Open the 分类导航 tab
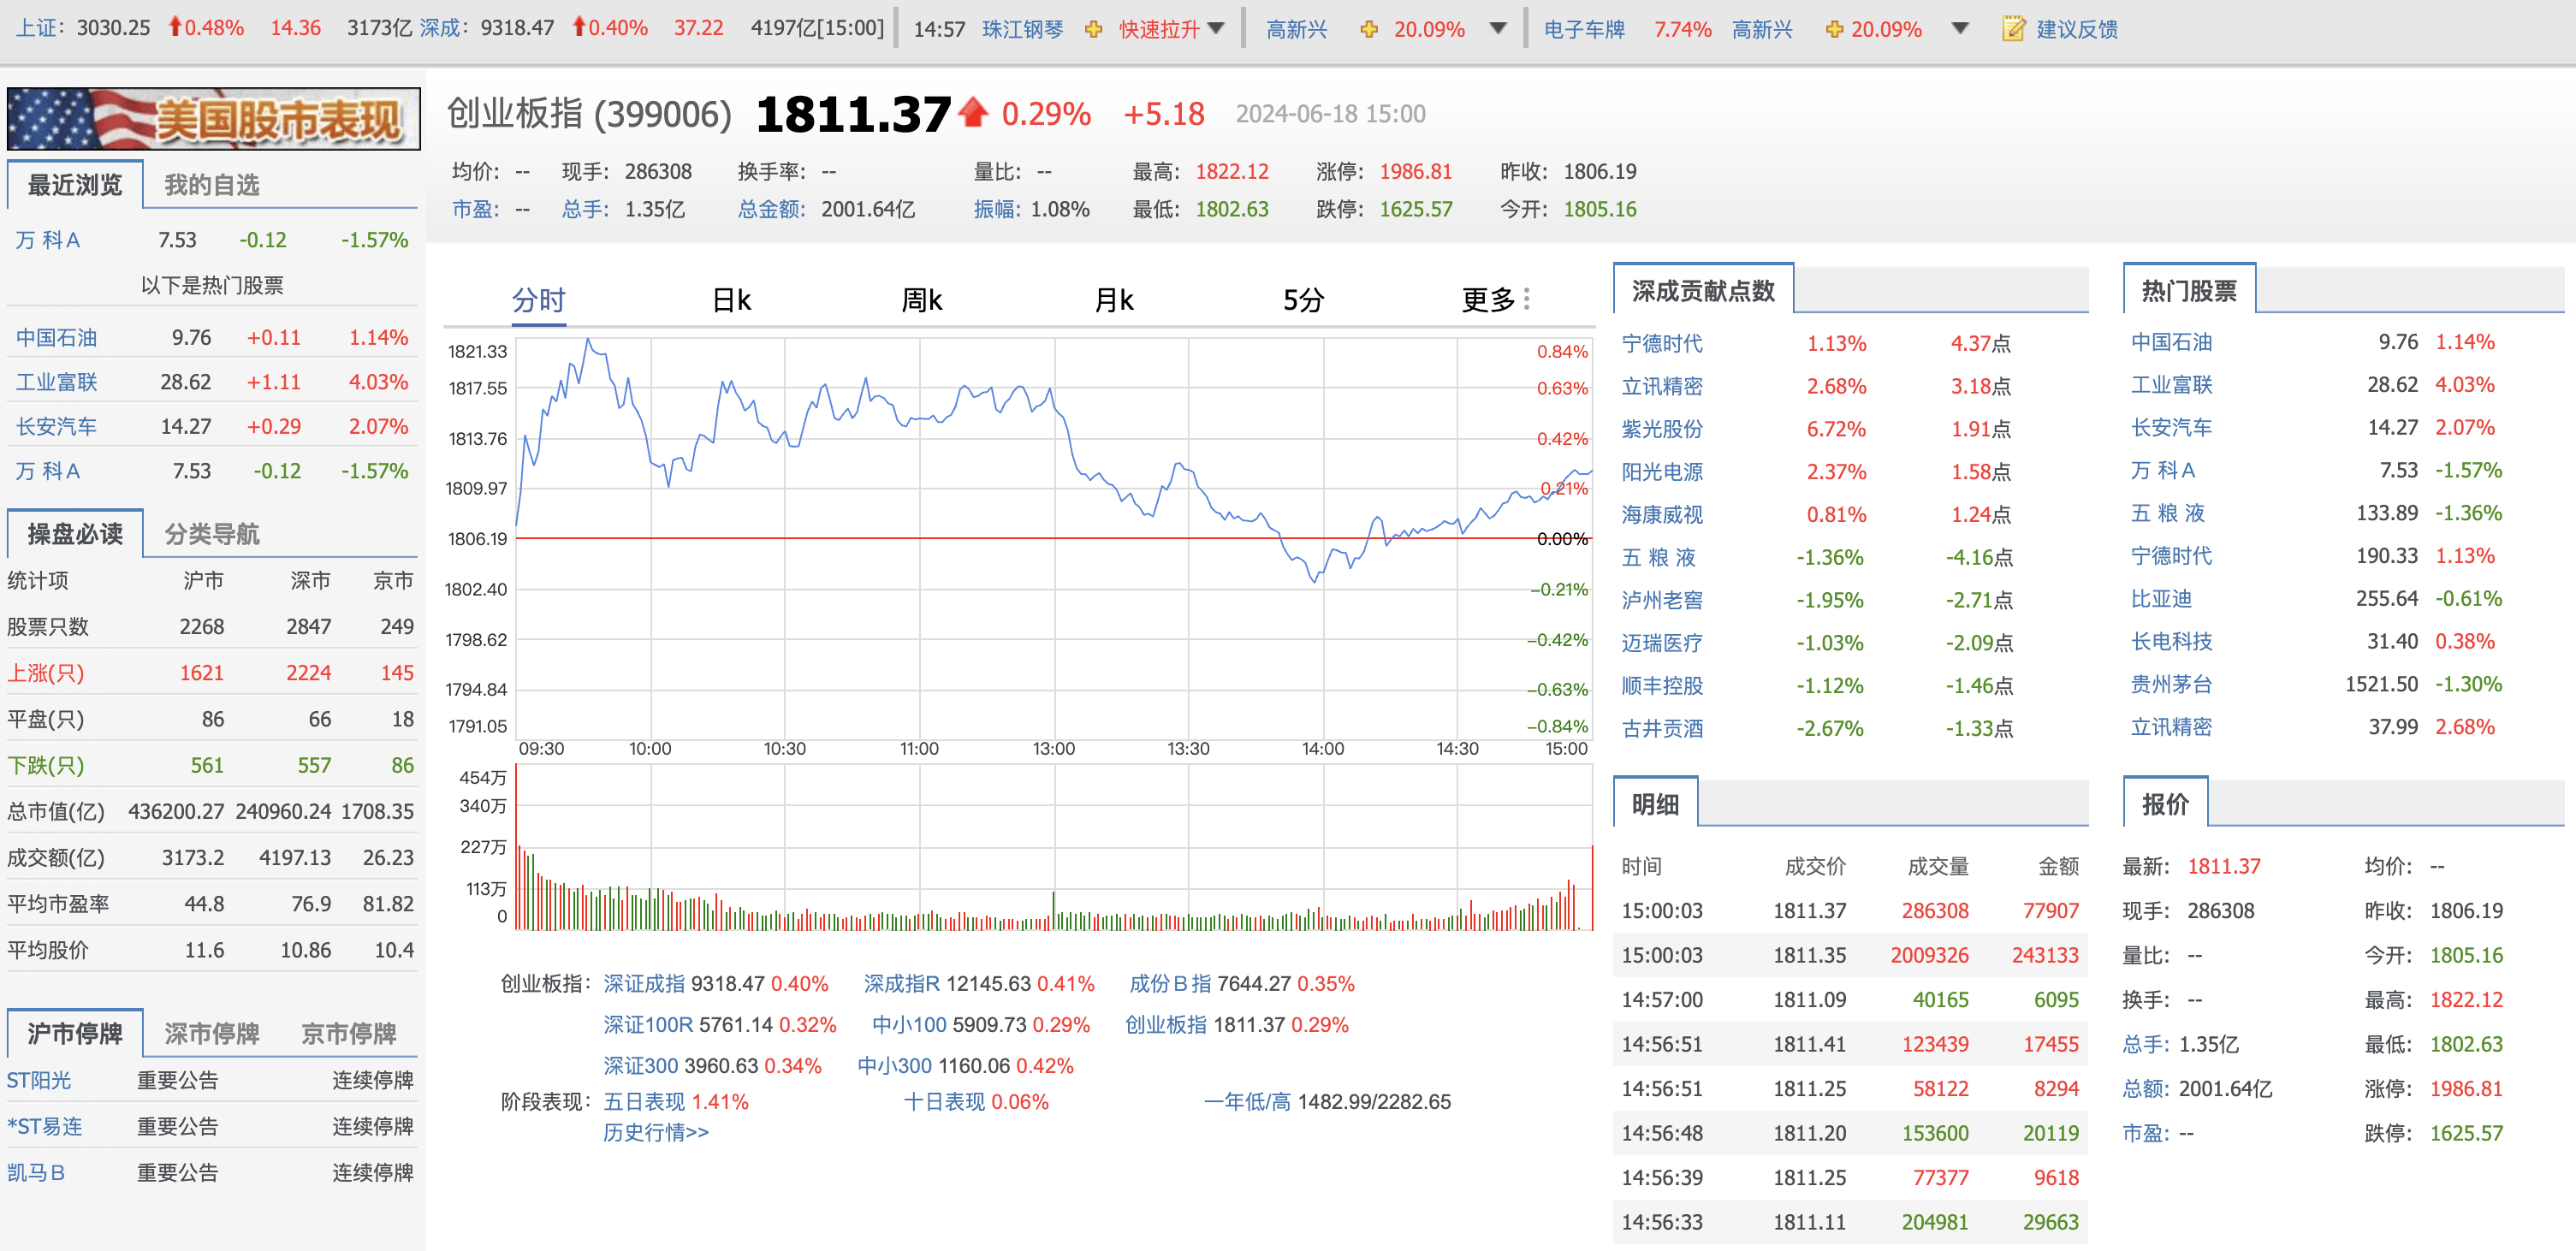This screenshot has width=2576, height=1251. click(x=212, y=533)
